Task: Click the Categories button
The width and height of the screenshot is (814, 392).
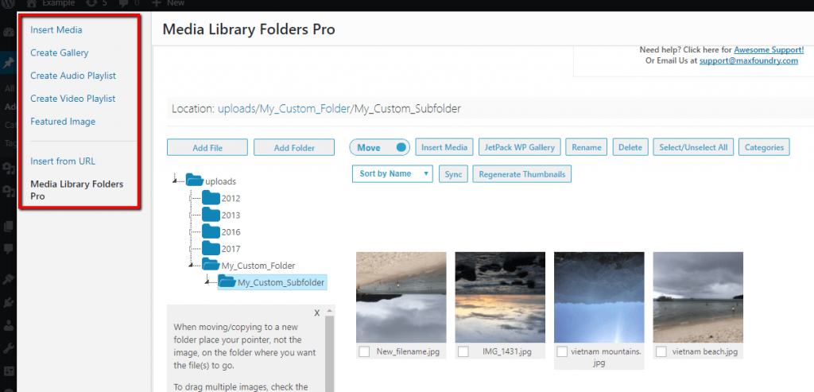Action: (764, 147)
